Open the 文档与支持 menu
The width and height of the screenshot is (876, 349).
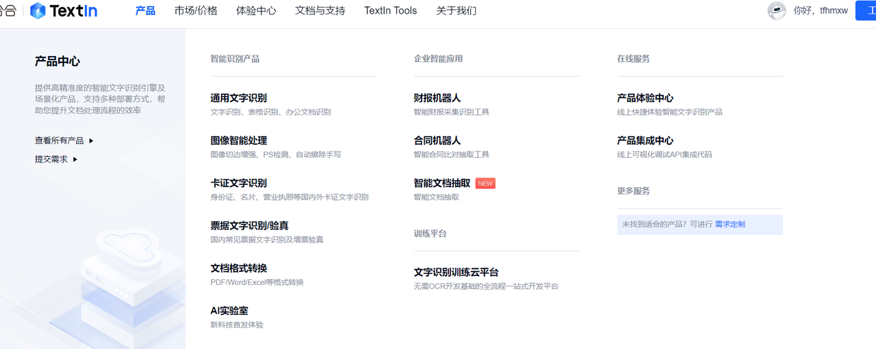320,10
